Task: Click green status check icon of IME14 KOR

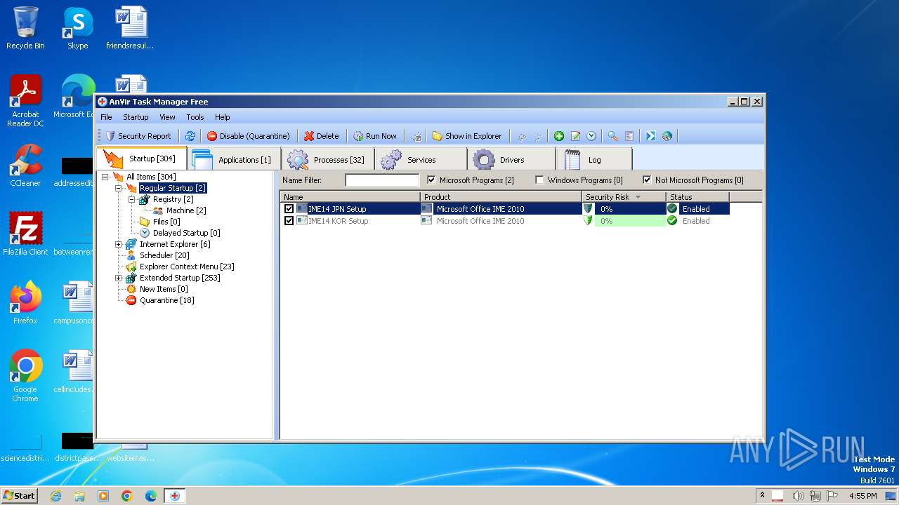Action: pyautogui.click(x=672, y=221)
